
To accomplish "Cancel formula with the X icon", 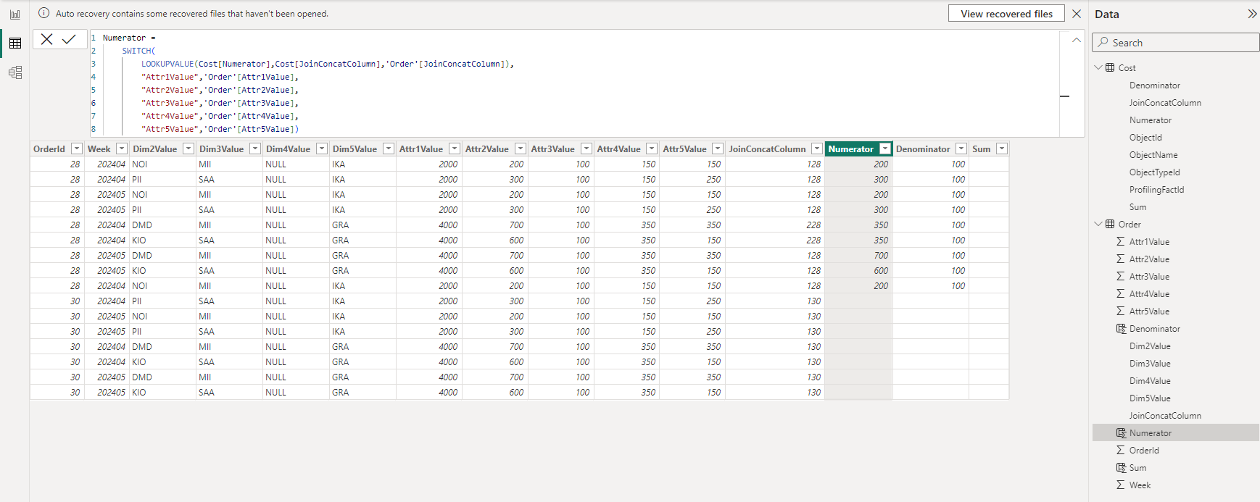I will click(47, 39).
